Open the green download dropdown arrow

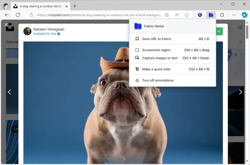coord(219,31)
